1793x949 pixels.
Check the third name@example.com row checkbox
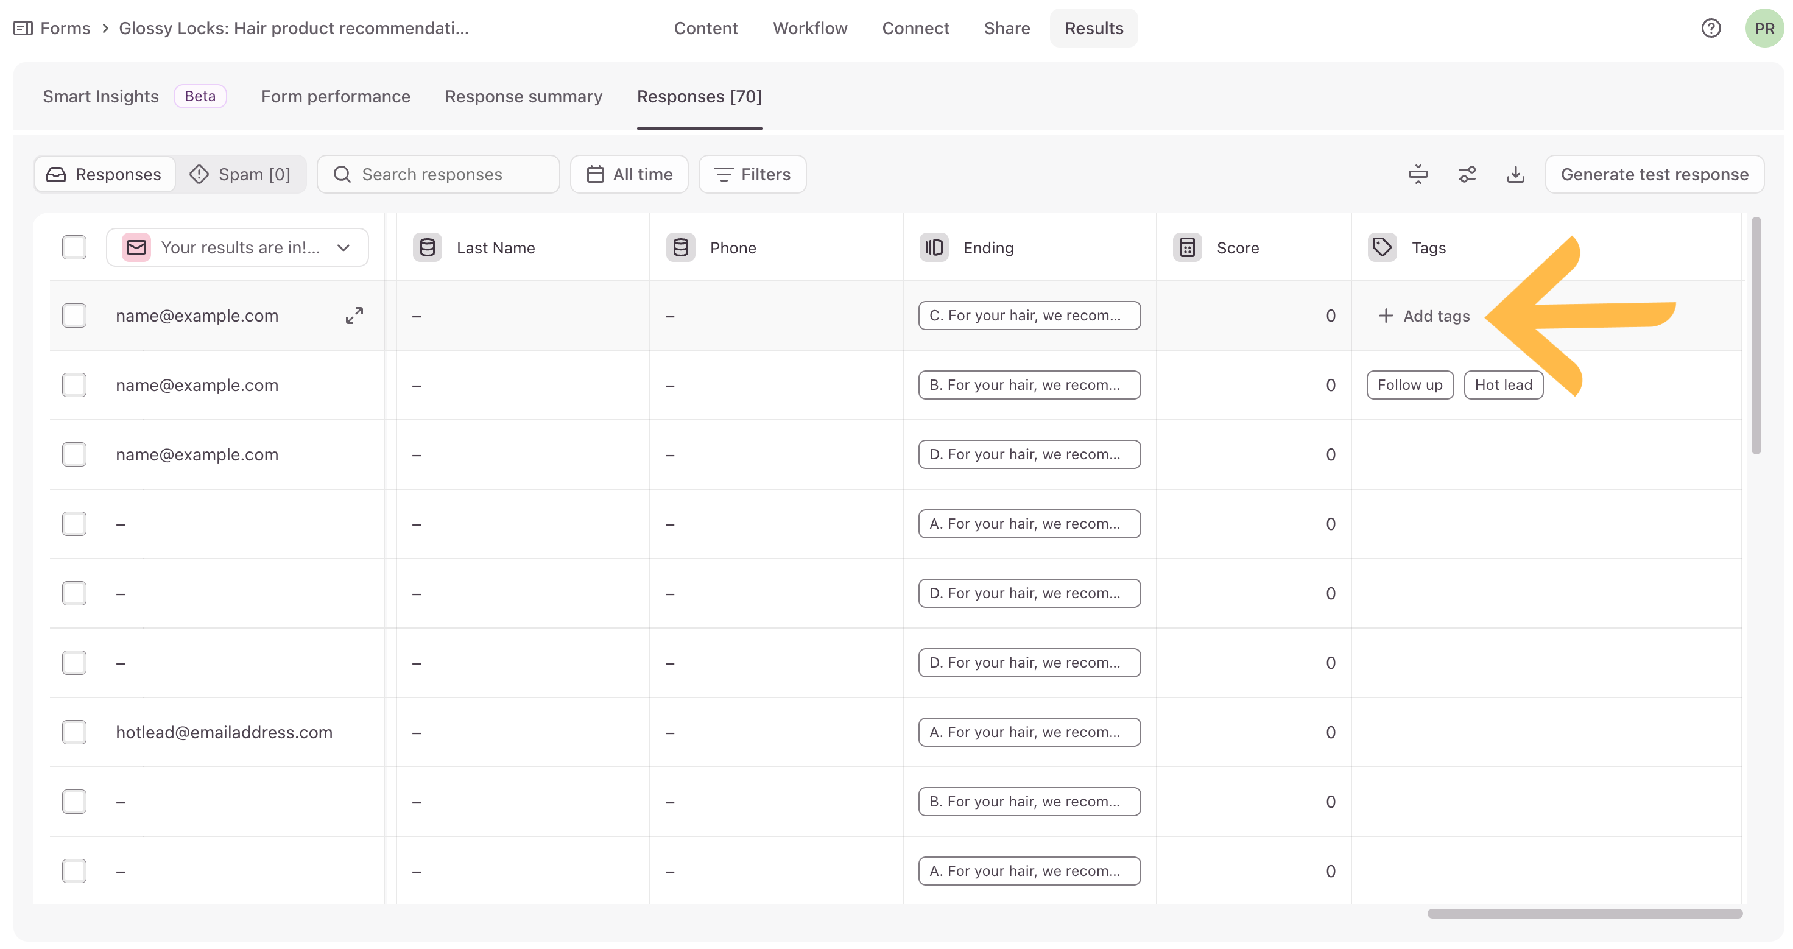click(74, 454)
